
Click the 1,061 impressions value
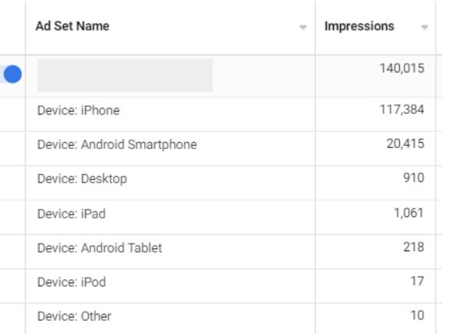409,213
